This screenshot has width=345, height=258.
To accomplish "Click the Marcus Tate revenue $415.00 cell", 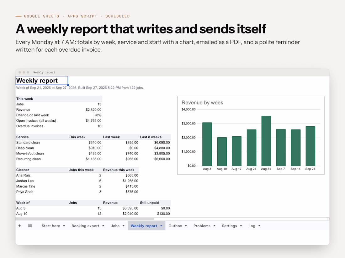I will tap(132, 186).
